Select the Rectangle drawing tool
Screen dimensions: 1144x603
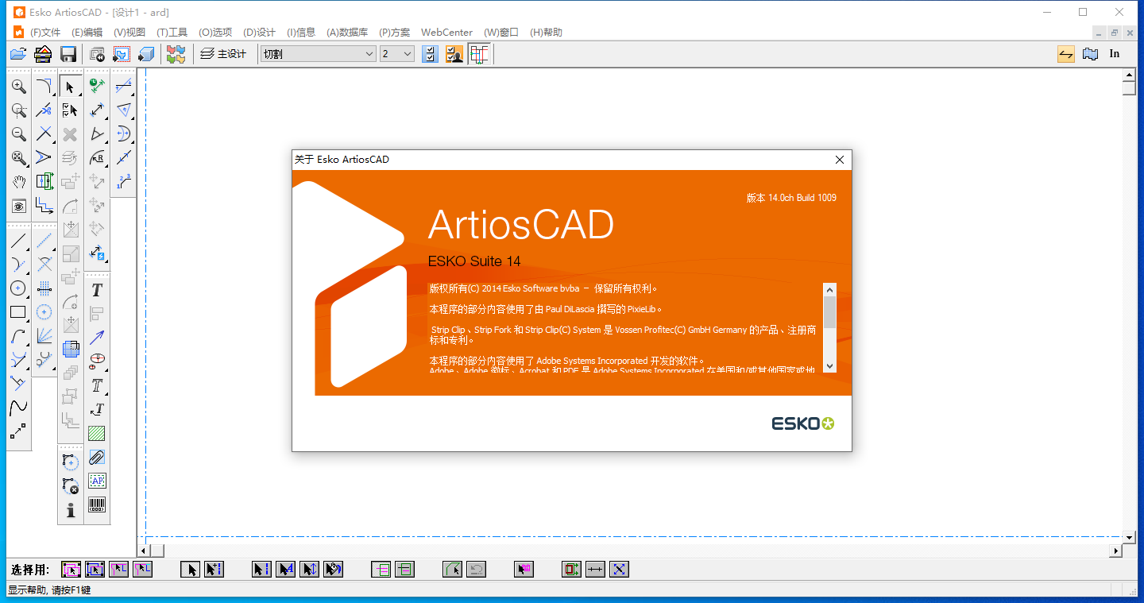[18, 312]
